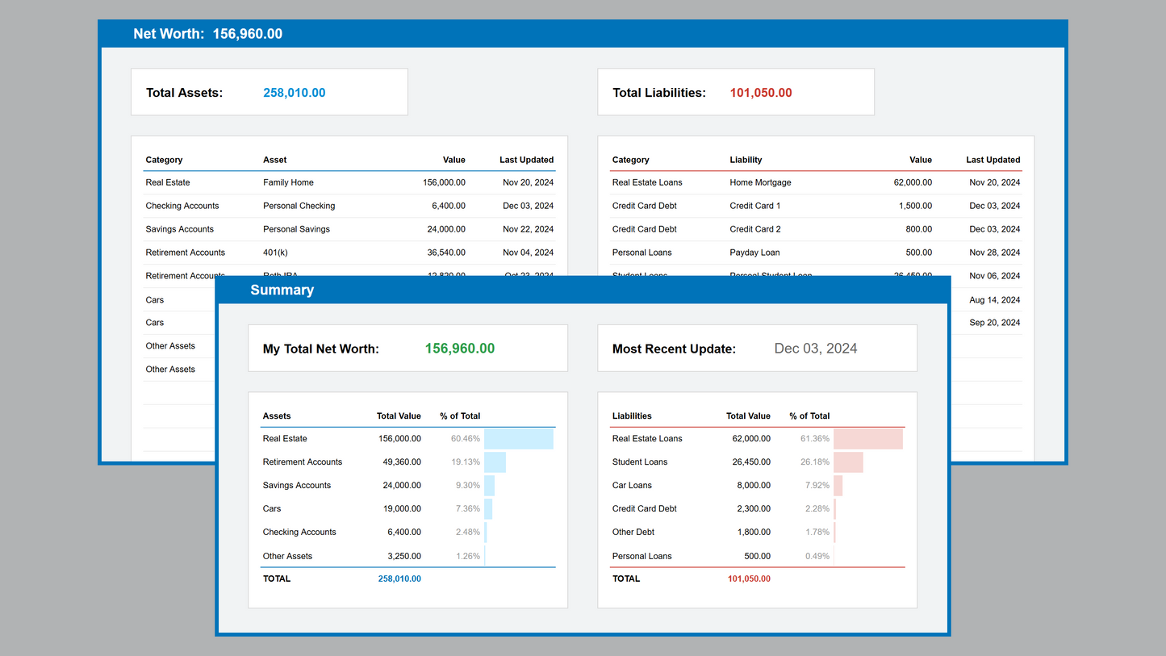Click the 2,300.00 Credit Card Debt value

(754, 509)
